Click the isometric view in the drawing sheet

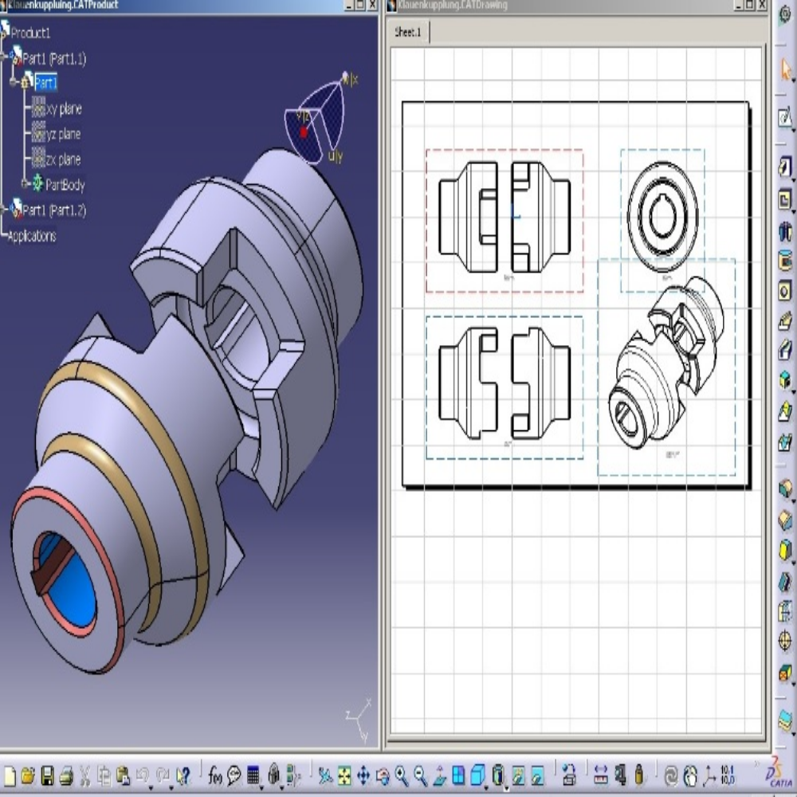point(665,365)
